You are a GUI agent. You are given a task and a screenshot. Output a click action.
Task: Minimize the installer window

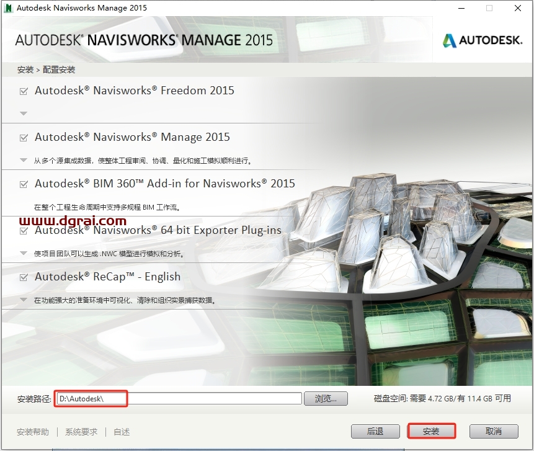(x=461, y=8)
